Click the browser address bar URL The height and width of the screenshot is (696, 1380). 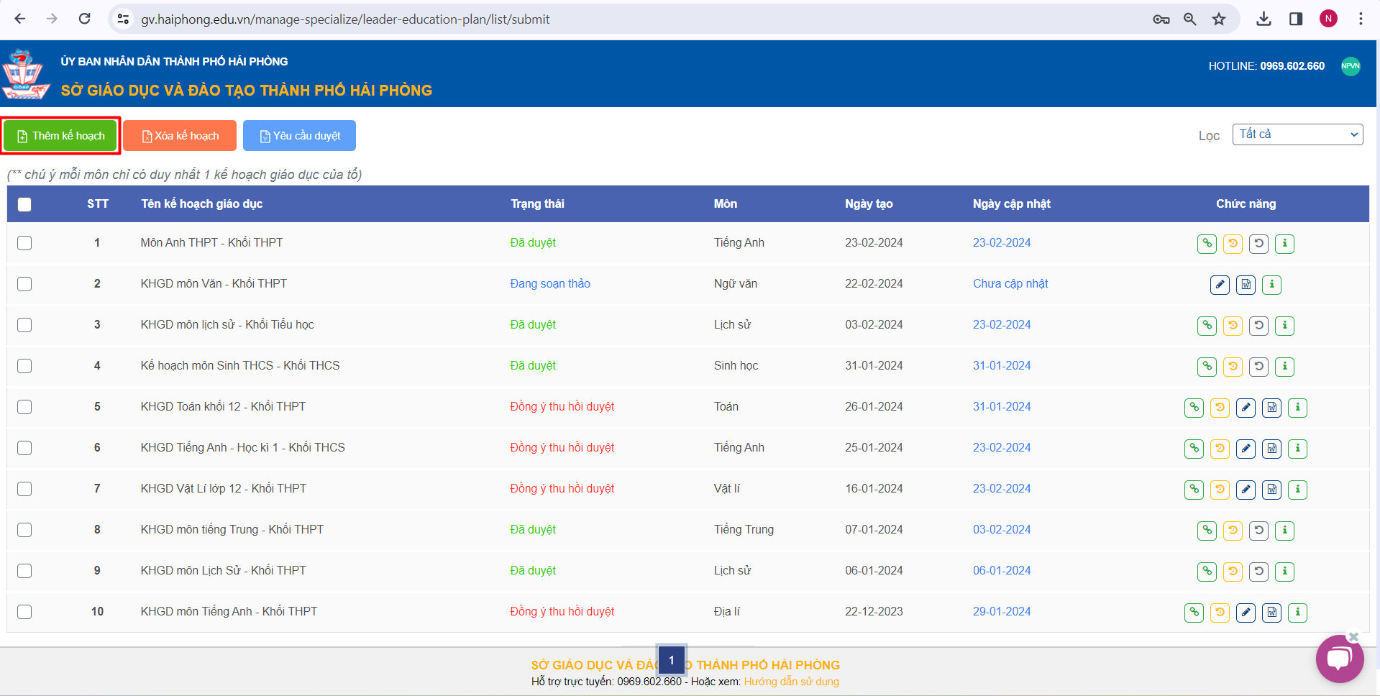[345, 19]
